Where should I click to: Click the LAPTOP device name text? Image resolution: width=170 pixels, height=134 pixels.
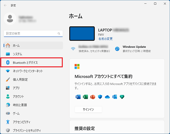105,30
